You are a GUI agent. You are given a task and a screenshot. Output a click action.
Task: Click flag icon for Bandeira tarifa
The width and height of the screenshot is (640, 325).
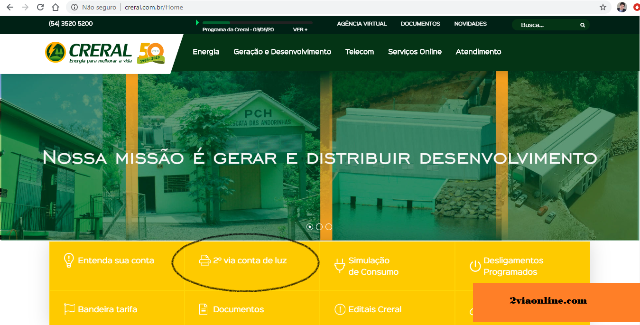coord(69,309)
